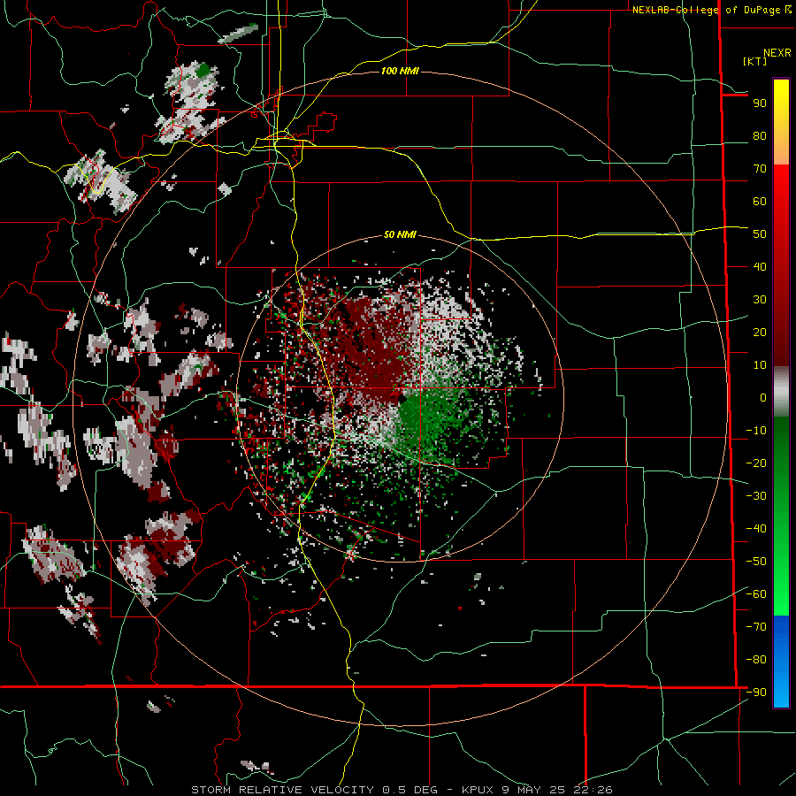Click the 80 value on the velocity scale

(x=760, y=136)
